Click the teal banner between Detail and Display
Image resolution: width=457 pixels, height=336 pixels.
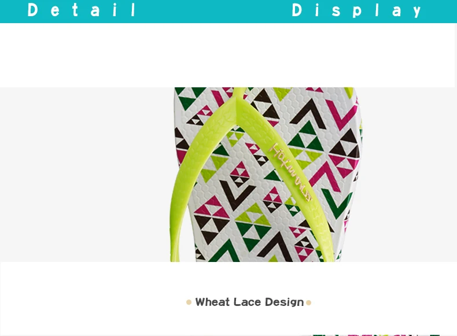pos(213,11)
